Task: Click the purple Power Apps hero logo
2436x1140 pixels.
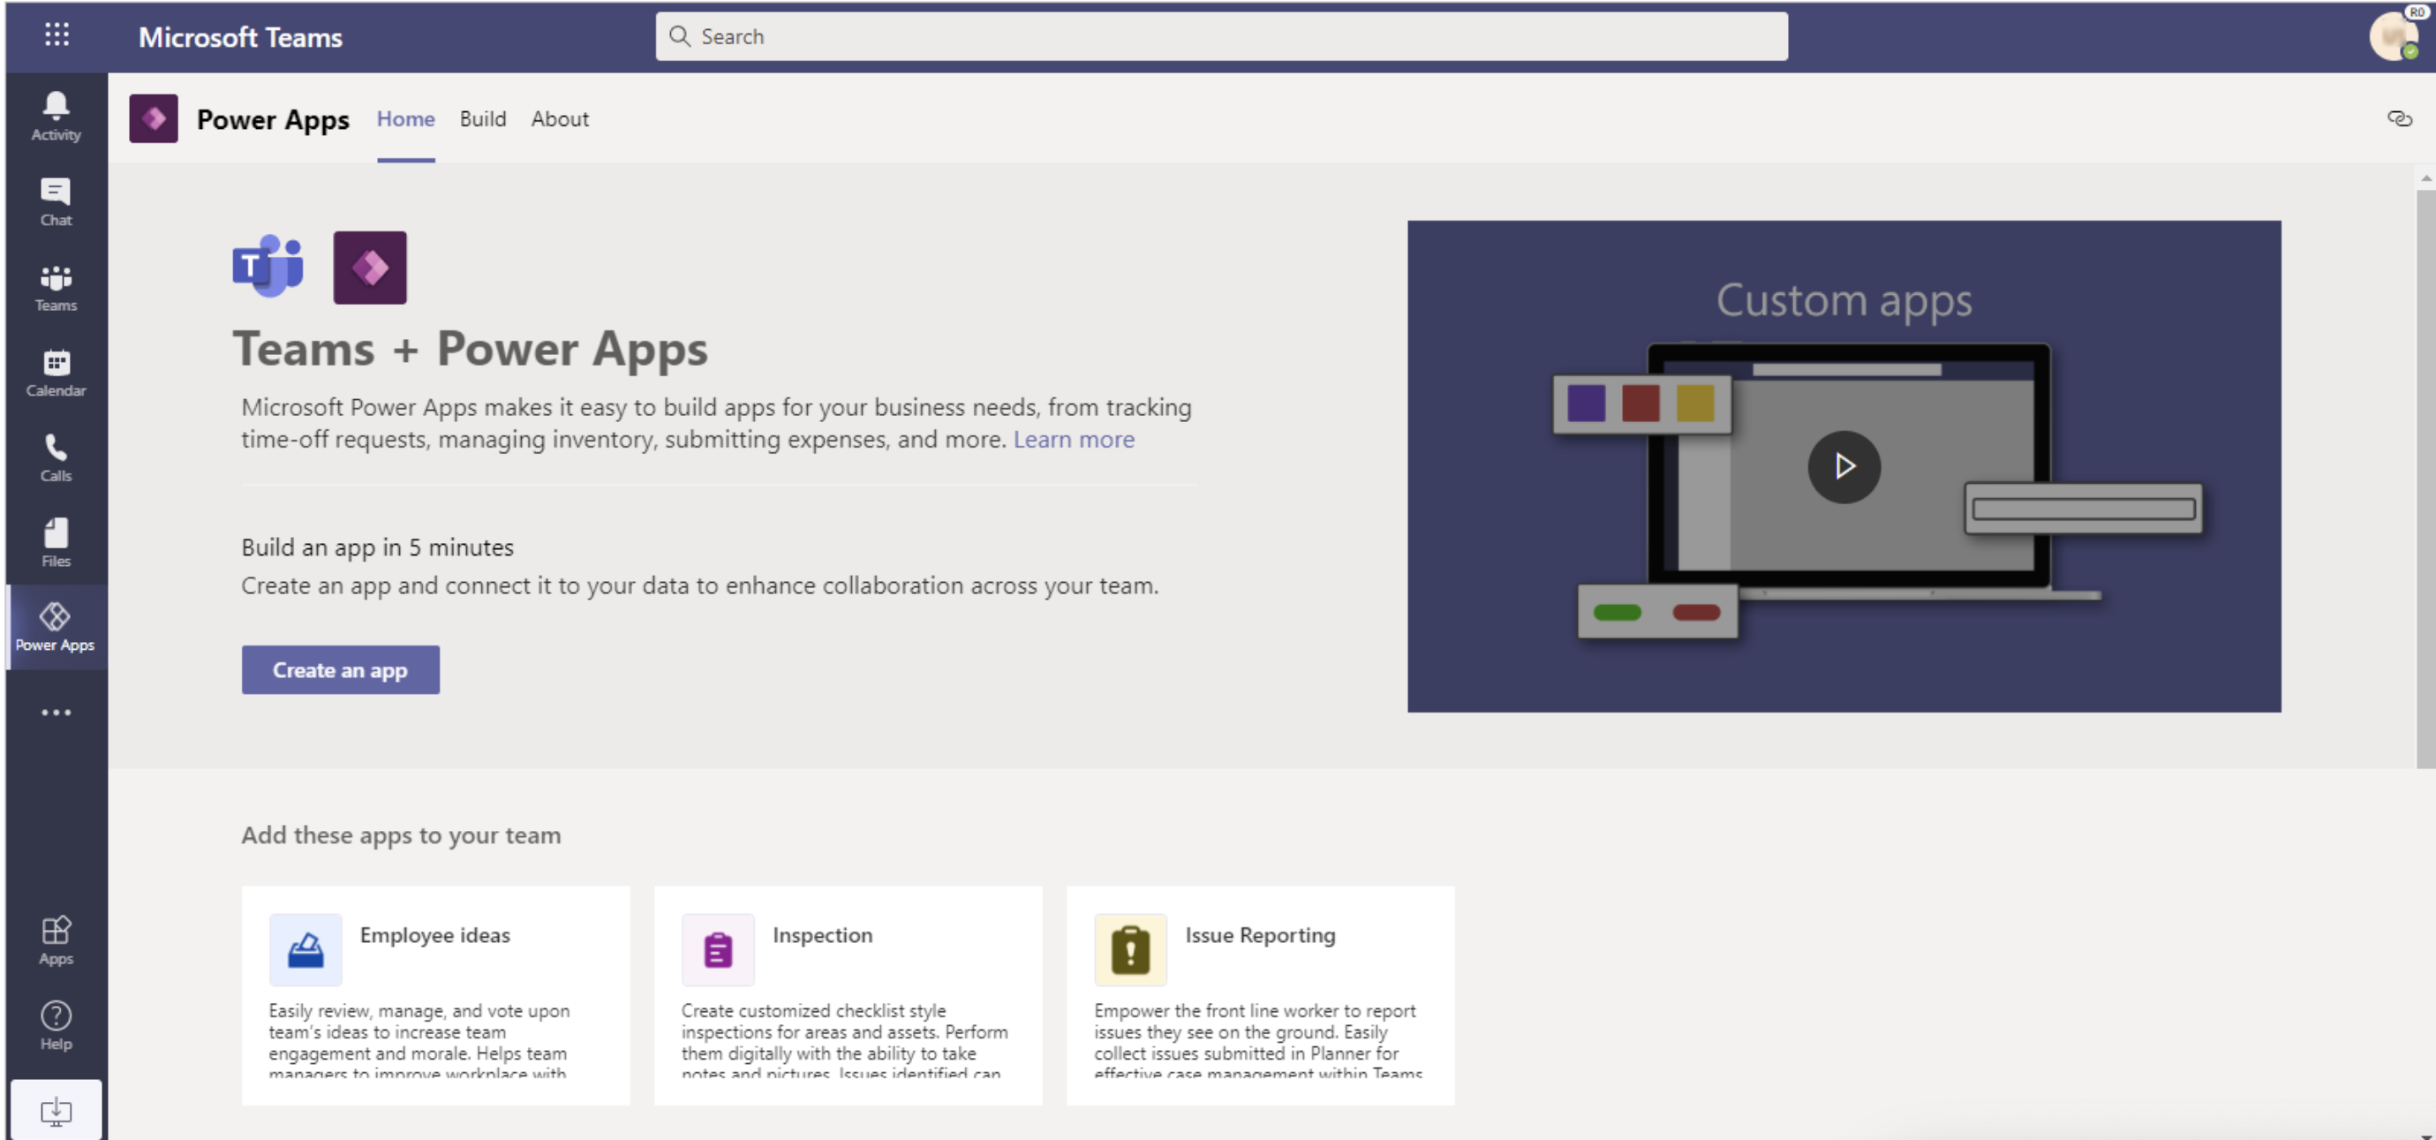Action: coord(370,267)
